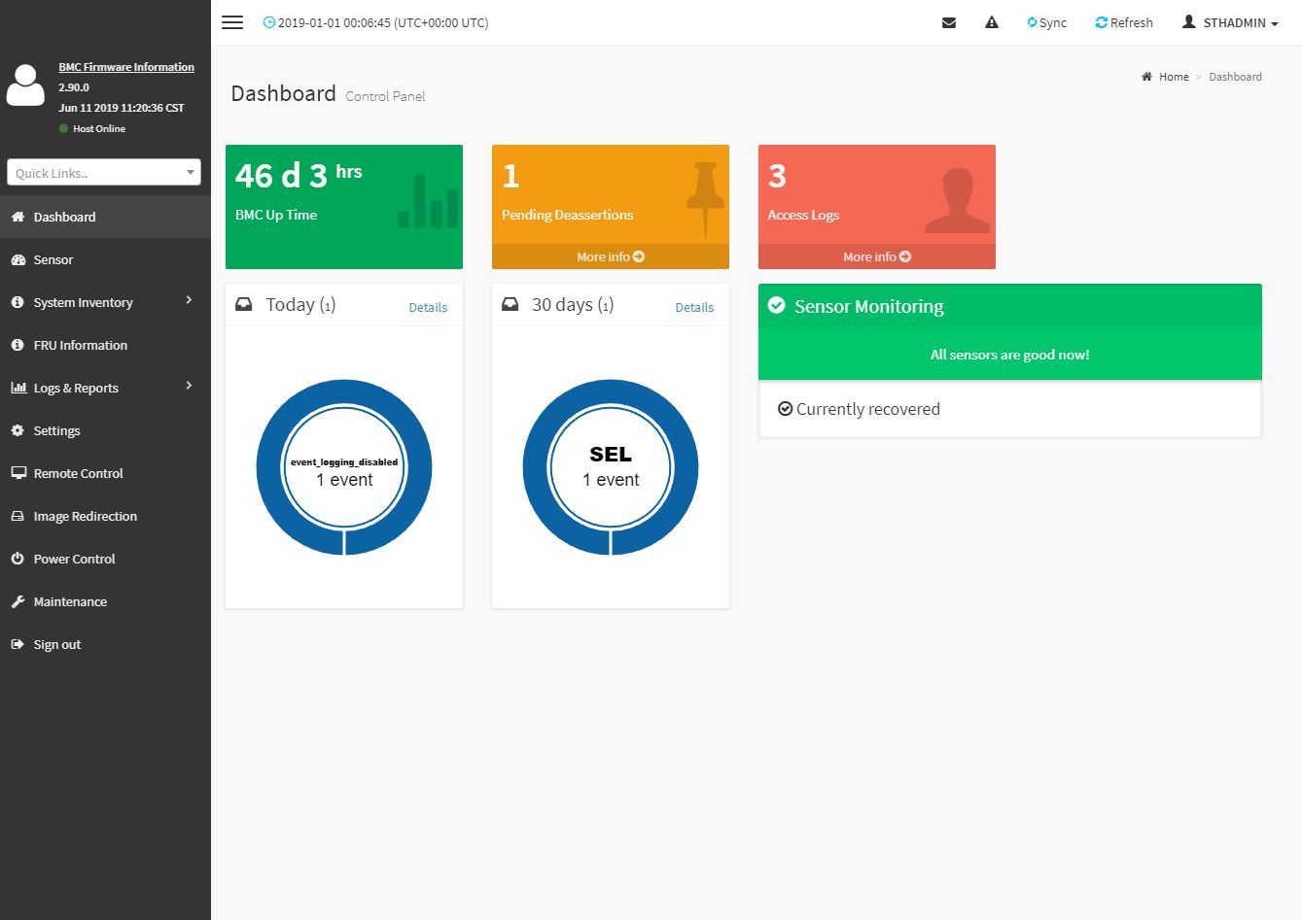Viewport: 1302px width, 920px height.
Task: Open Remote Control from sidebar
Action: point(78,473)
